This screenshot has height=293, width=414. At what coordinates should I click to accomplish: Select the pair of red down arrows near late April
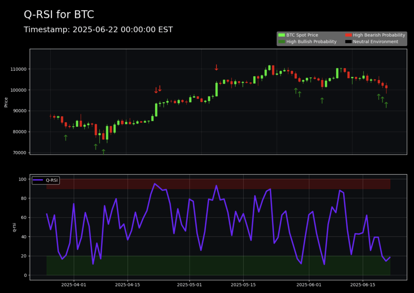[159, 90]
